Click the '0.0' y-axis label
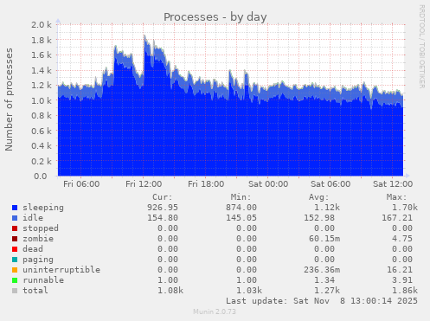This screenshot has width=430, height=321. pos(41,176)
